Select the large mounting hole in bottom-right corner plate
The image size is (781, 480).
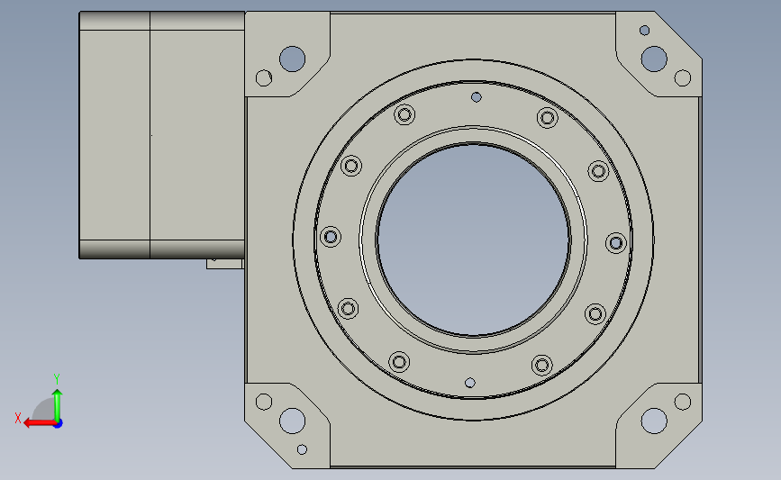coord(654,421)
